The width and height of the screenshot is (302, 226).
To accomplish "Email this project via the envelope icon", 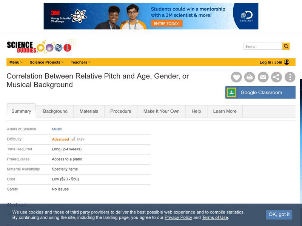I will click(x=263, y=77).
